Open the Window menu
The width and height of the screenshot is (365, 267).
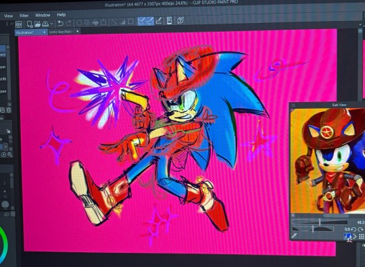tap(43, 15)
